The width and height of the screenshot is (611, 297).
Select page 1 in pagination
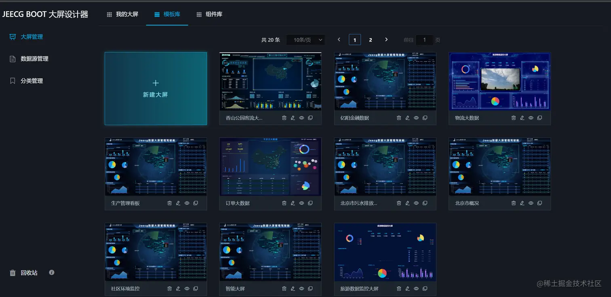[x=355, y=40]
